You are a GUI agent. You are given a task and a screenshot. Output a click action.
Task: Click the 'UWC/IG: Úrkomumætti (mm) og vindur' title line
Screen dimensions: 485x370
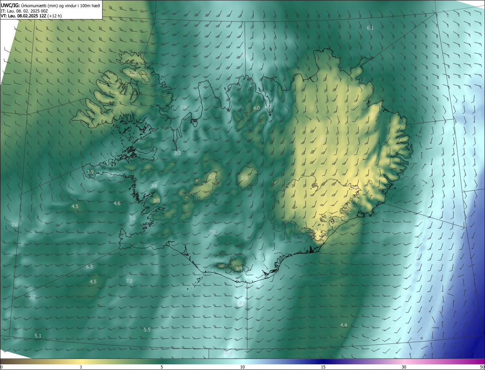click(x=50, y=5)
